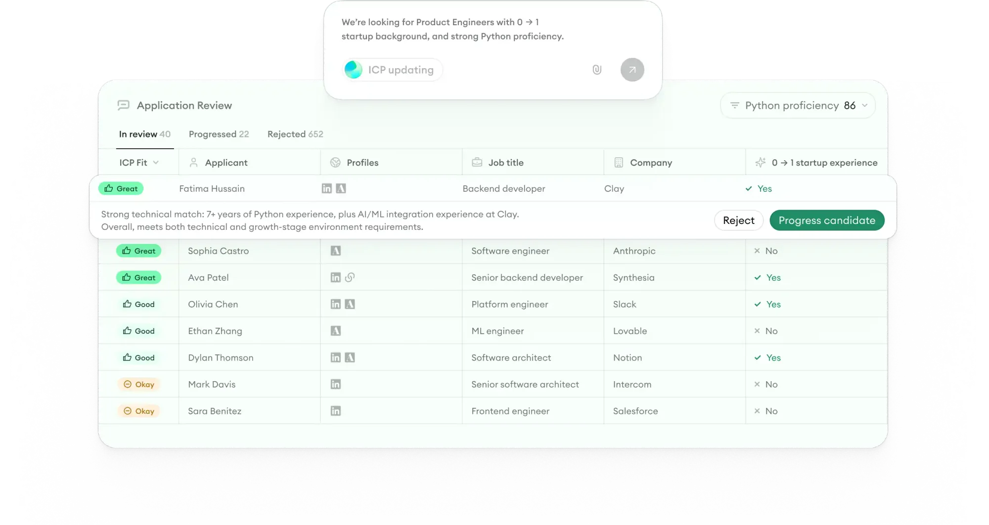Select applicant name Sophia Castro
This screenshot has width=989, height=525.
pos(218,251)
